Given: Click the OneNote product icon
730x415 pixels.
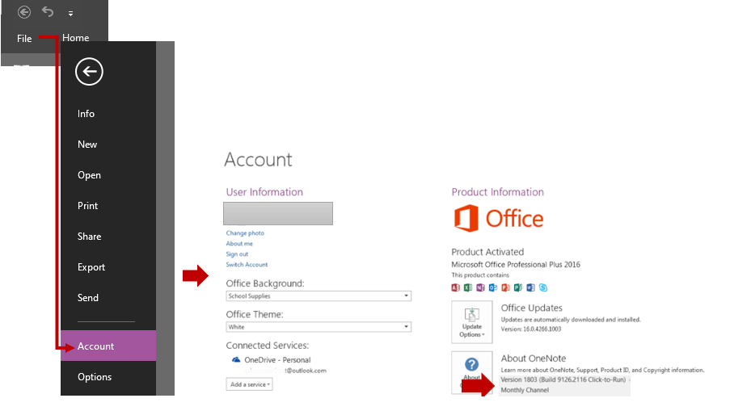Looking at the screenshot, I should pos(480,287).
